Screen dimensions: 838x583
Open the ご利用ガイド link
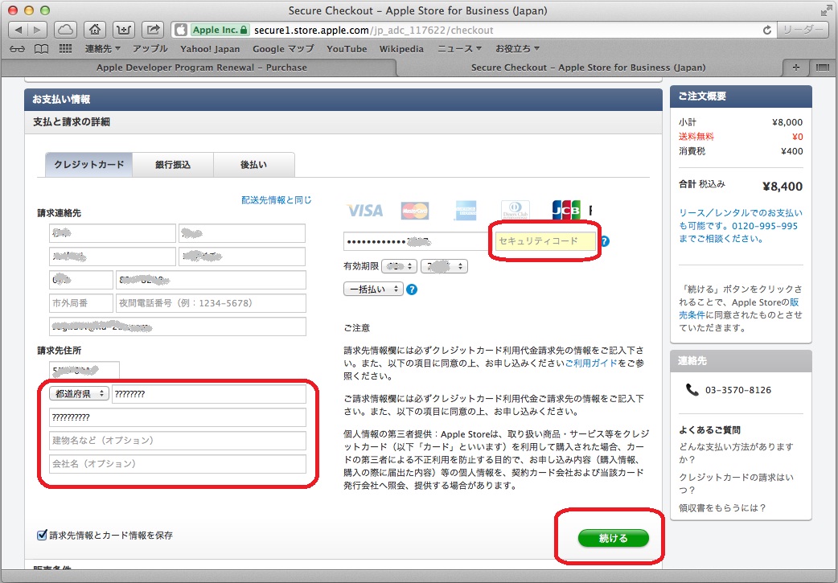pyautogui.click(x=591, y=363)
